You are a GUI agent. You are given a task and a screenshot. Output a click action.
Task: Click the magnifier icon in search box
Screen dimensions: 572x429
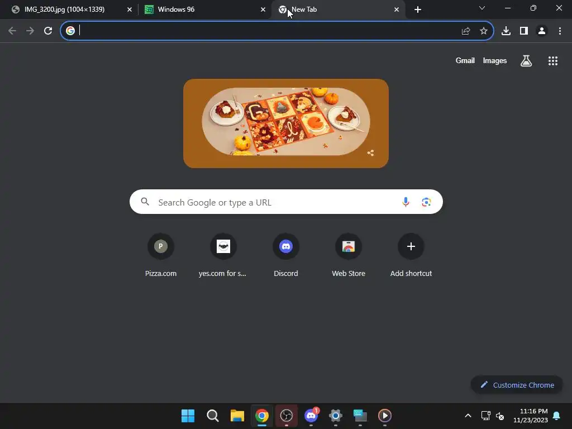[x=145, y=201]
